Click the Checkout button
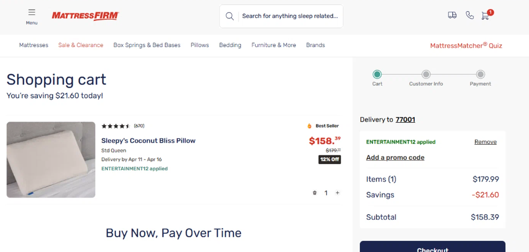The width and height of the screenshot is (529, 252). tap(432, 247)
